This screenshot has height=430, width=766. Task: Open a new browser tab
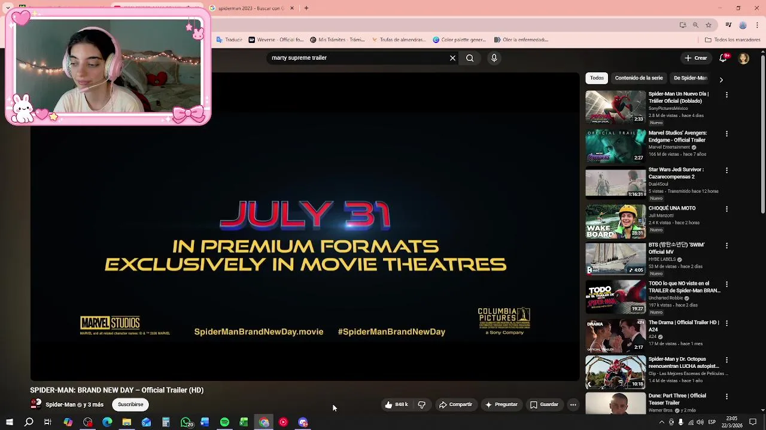coord(306,8)
